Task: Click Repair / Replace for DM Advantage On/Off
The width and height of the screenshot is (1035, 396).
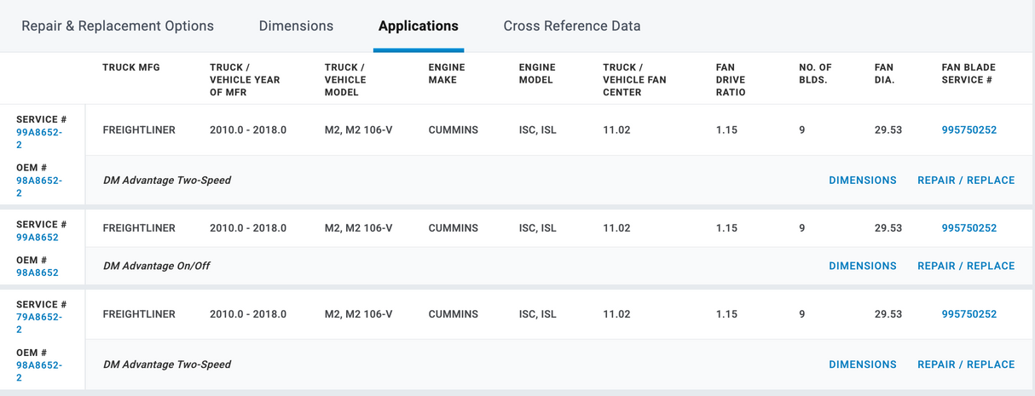Action: click(965, 266)
